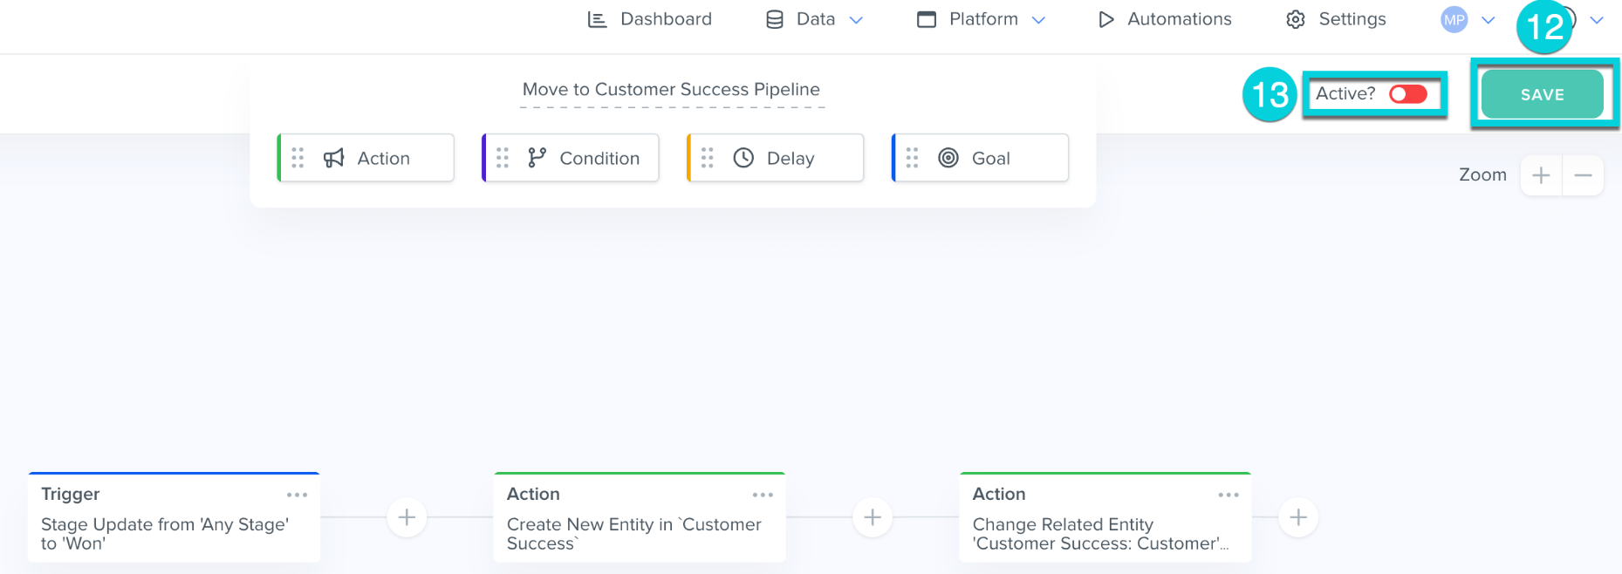
Task: Click the Zoom out minus icon
Action: coord(1583,175)
